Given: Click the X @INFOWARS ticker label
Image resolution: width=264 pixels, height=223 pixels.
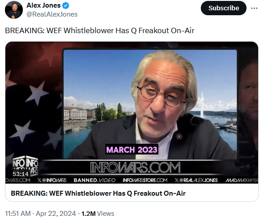Looking at the screenshot, I should click(x=52, y=180).
